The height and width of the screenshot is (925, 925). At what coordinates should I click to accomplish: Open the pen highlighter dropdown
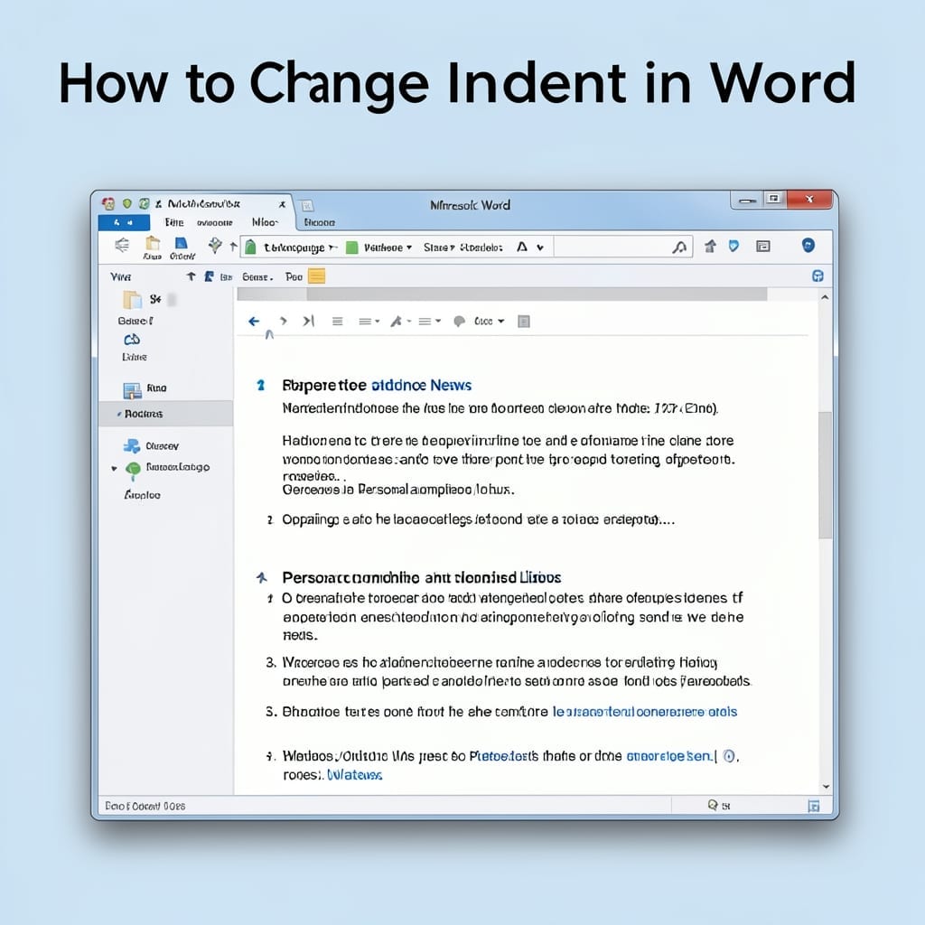coord(400,321)
